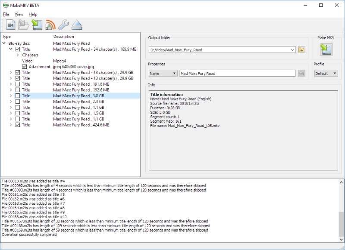
Task: Open the File menu
Action: pos(6,14)
